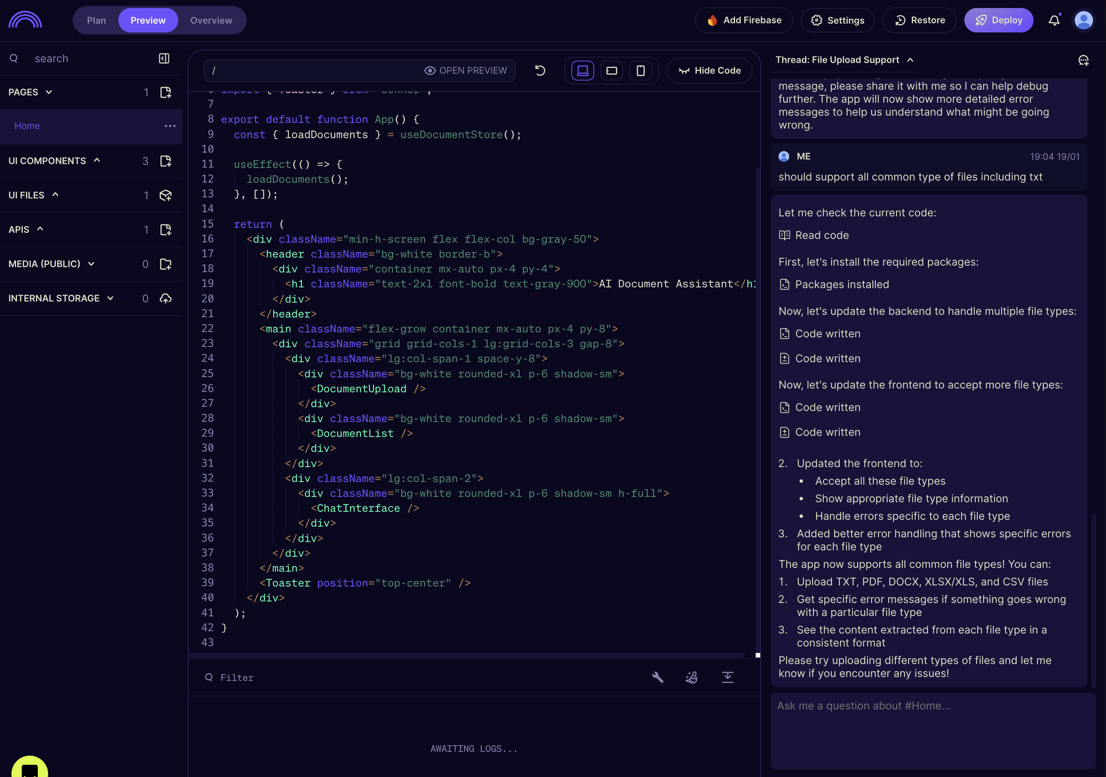Expand the PAGES section chevron
The image size is (1106, 777).
pyautogui.click(x=48, y=92)
